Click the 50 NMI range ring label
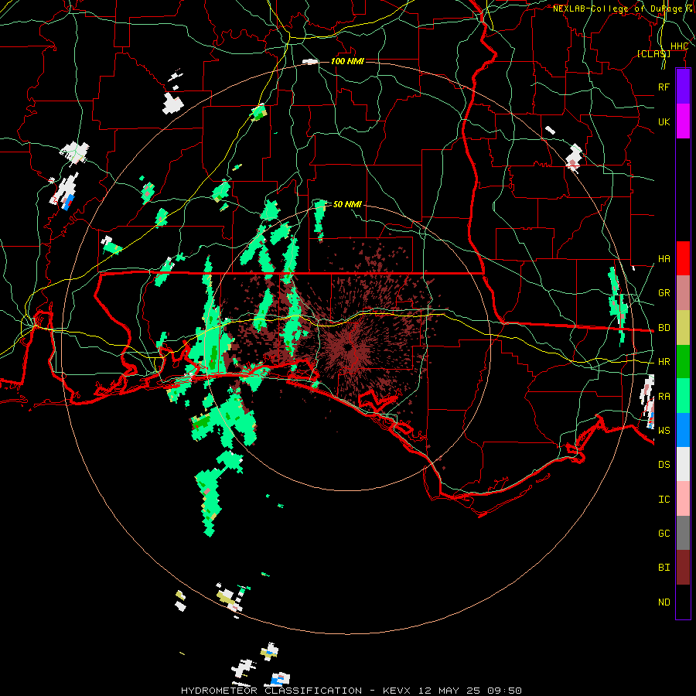The image size is (696, 696). coord(347,204)
